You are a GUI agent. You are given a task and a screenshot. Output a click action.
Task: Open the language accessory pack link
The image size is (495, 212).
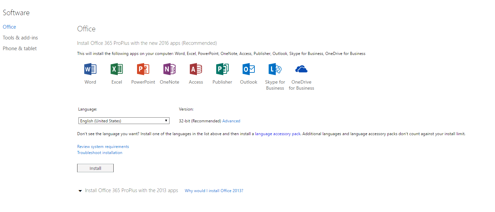[277, 133]
